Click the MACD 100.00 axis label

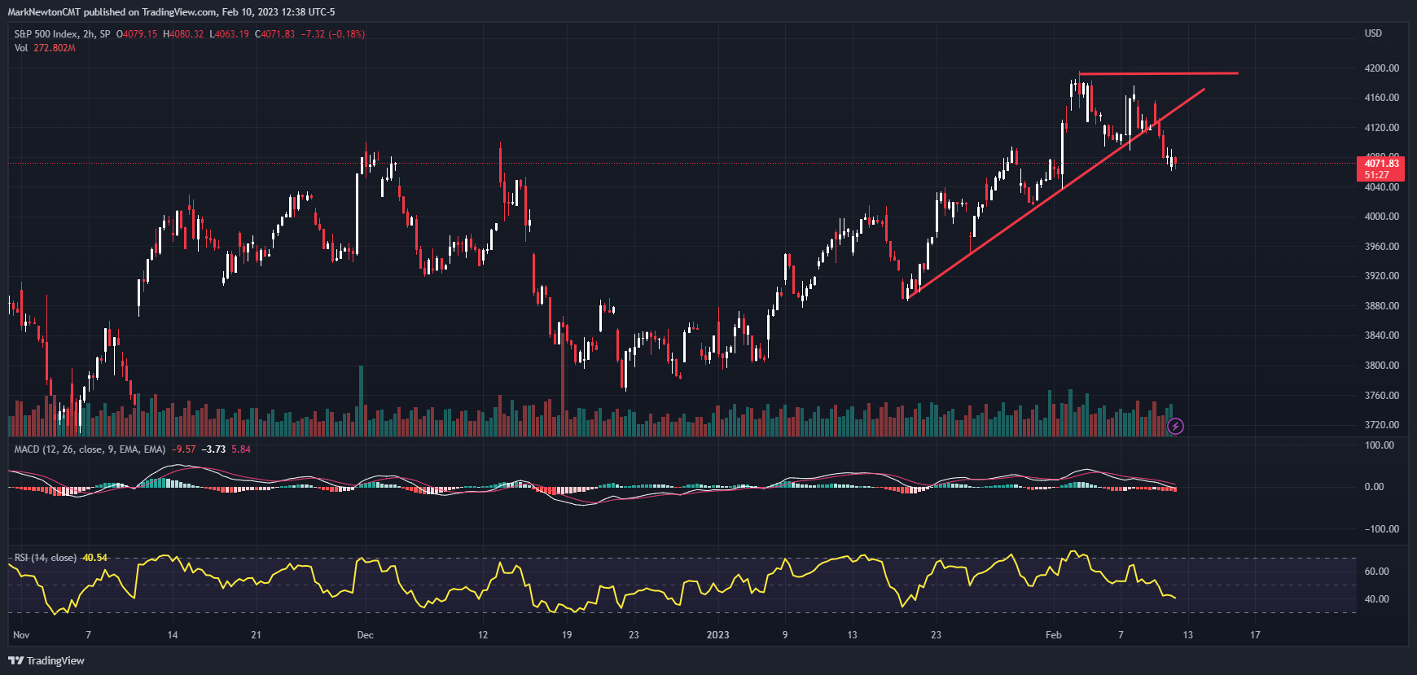[1380, 445]
